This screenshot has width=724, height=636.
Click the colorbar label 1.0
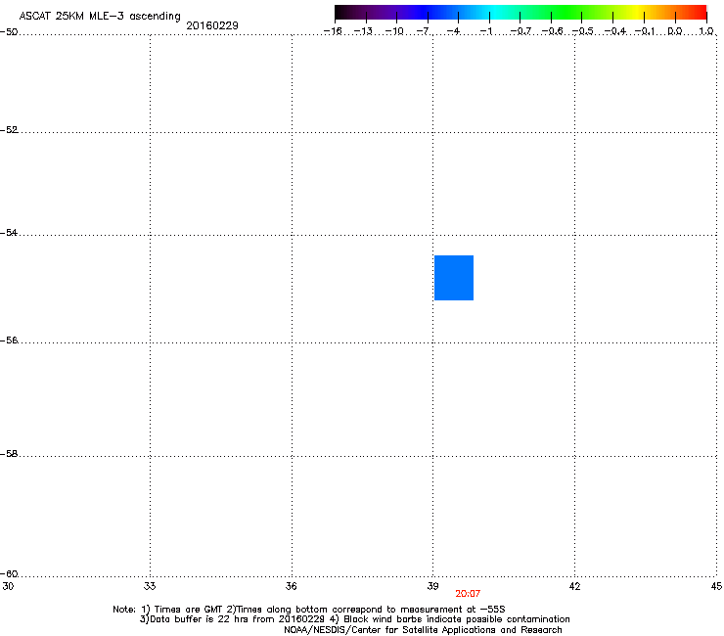tap(706, 31)
